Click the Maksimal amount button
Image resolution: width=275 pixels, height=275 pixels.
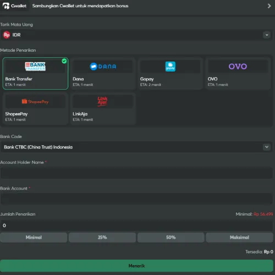tap(239, 238)
